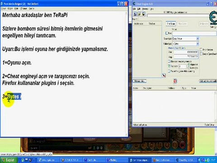Click the red clear address list icon
Viewport: 217px width, 163px height.
pyautogui.click(x=175, y=81)
